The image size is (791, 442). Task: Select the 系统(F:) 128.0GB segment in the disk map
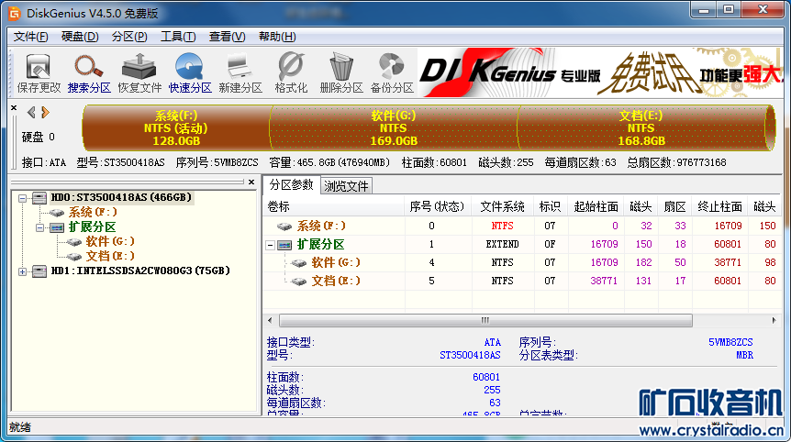point(176,128)
